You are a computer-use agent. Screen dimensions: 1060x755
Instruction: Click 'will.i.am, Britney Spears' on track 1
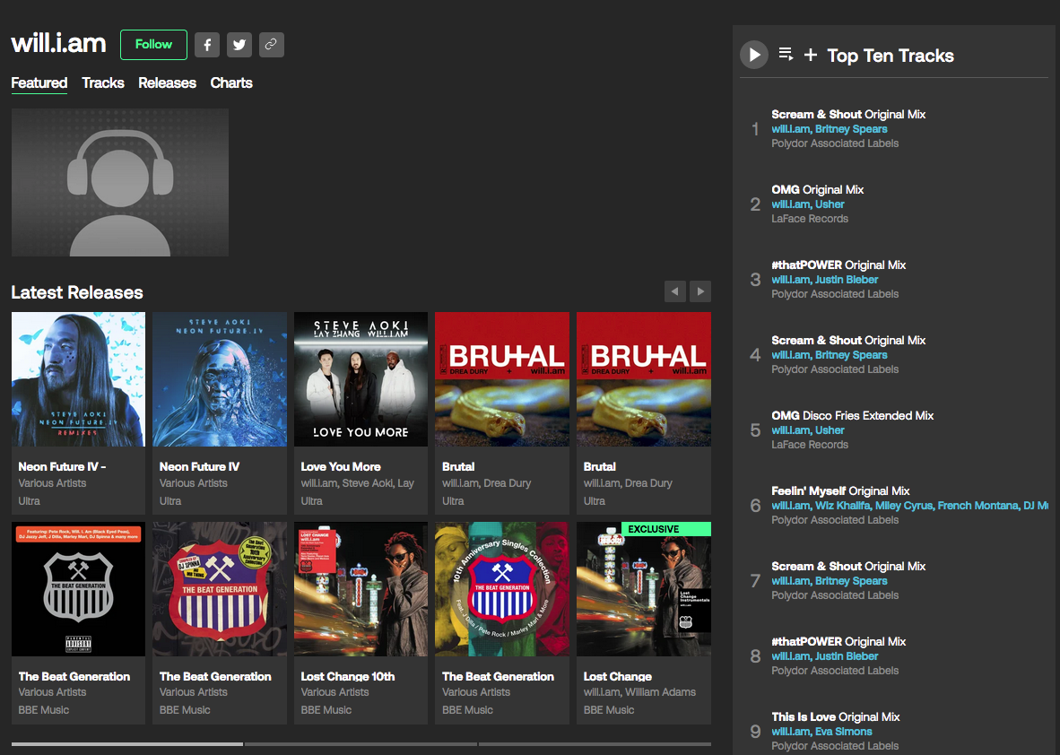(x=830, y=129)
